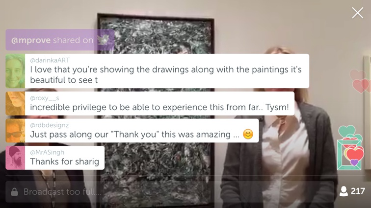Image resolution: width=371 pixels, height=208 pixels.
Task: Click the @roxy__s username
Action: 45,98
